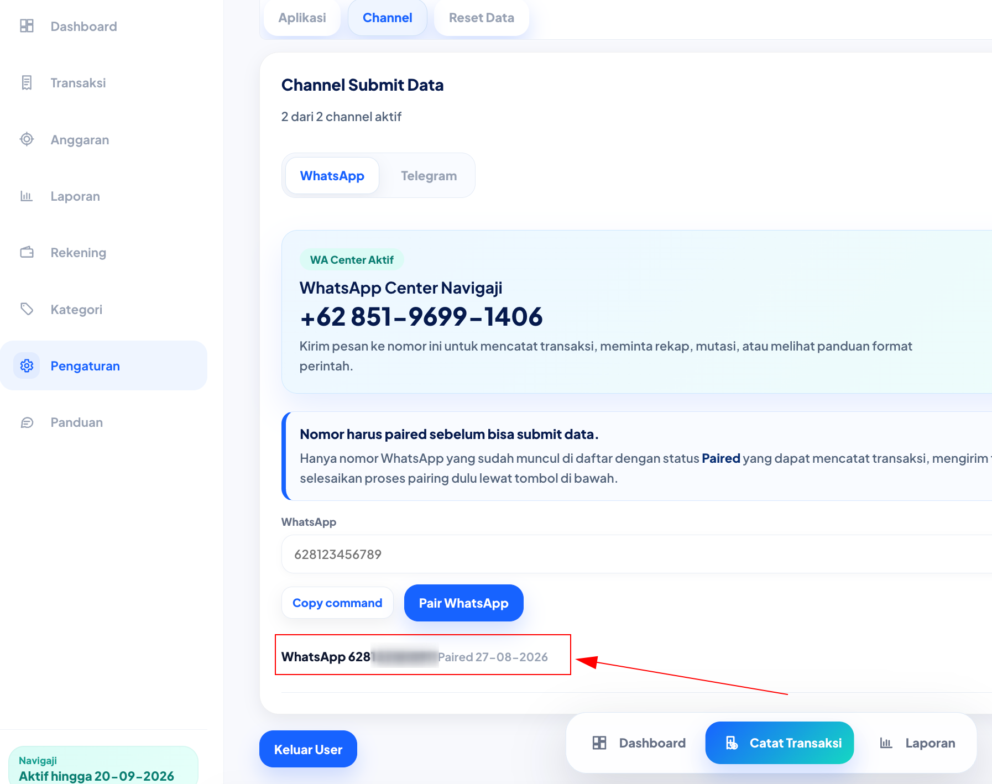This screenshot has width=992, height=784.
Task: Click the Catat Transaksi icon in bottom bar
Action: (x=732, y=743)
